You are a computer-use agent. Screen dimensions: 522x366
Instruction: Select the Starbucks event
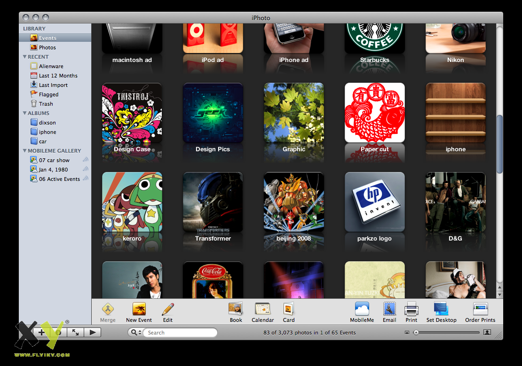(374, 38)
